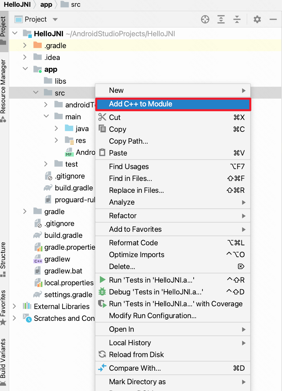Click the Collapse All icon
Viewport: 282px width, 391px height.
237,19
